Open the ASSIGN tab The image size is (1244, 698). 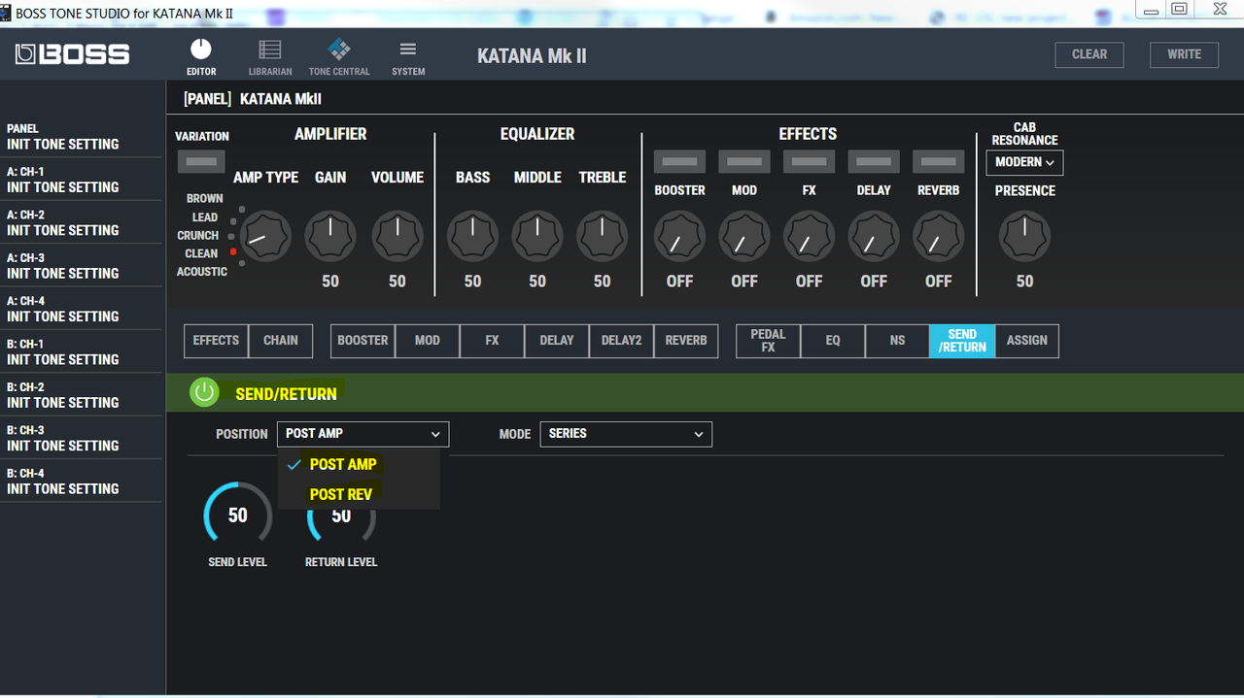[1027, 341]
